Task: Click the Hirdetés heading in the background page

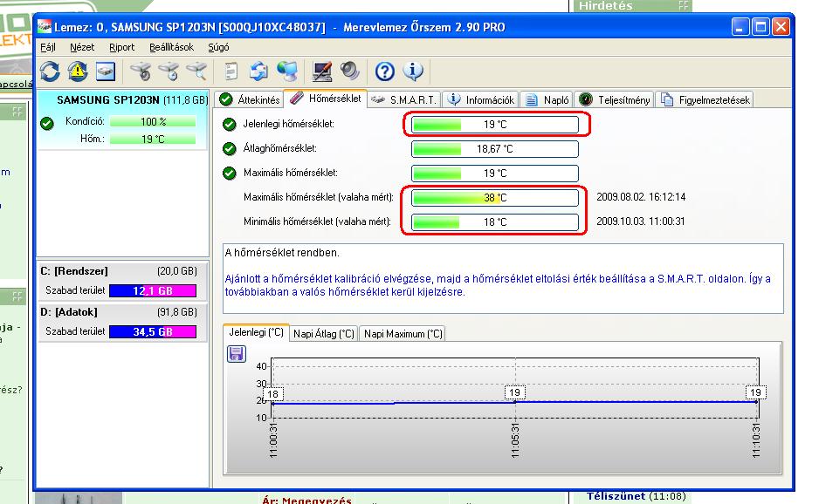Action: pos(605,6)
